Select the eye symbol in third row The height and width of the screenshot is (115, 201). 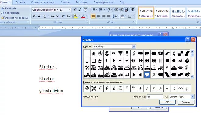point(180,68)
